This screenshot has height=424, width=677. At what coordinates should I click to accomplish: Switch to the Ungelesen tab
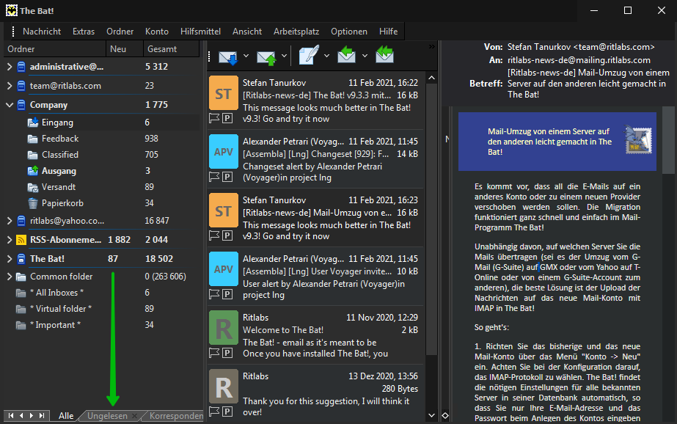[107, 416]
